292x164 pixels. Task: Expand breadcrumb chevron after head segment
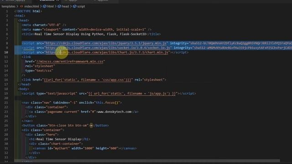coord(71,6)
